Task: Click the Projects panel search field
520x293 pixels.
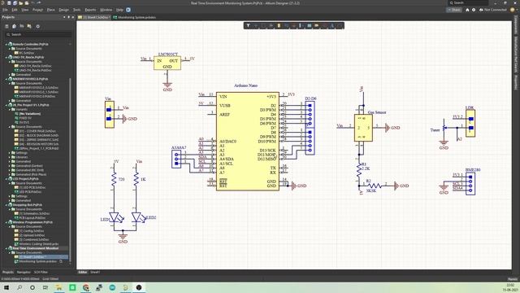Action: 38,34
